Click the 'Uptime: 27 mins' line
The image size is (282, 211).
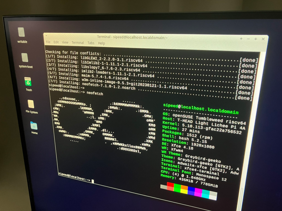coord(181,129)
